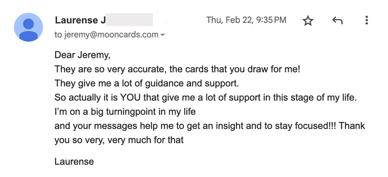Viewport: 388px width, 177px height.
Task: Click the sender's blue profile avatar
Action: tap(28, 27)
